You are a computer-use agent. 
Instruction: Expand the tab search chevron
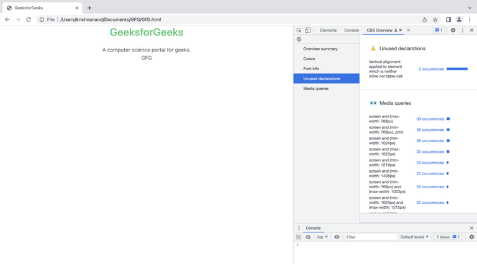click(x=470, y=8)
